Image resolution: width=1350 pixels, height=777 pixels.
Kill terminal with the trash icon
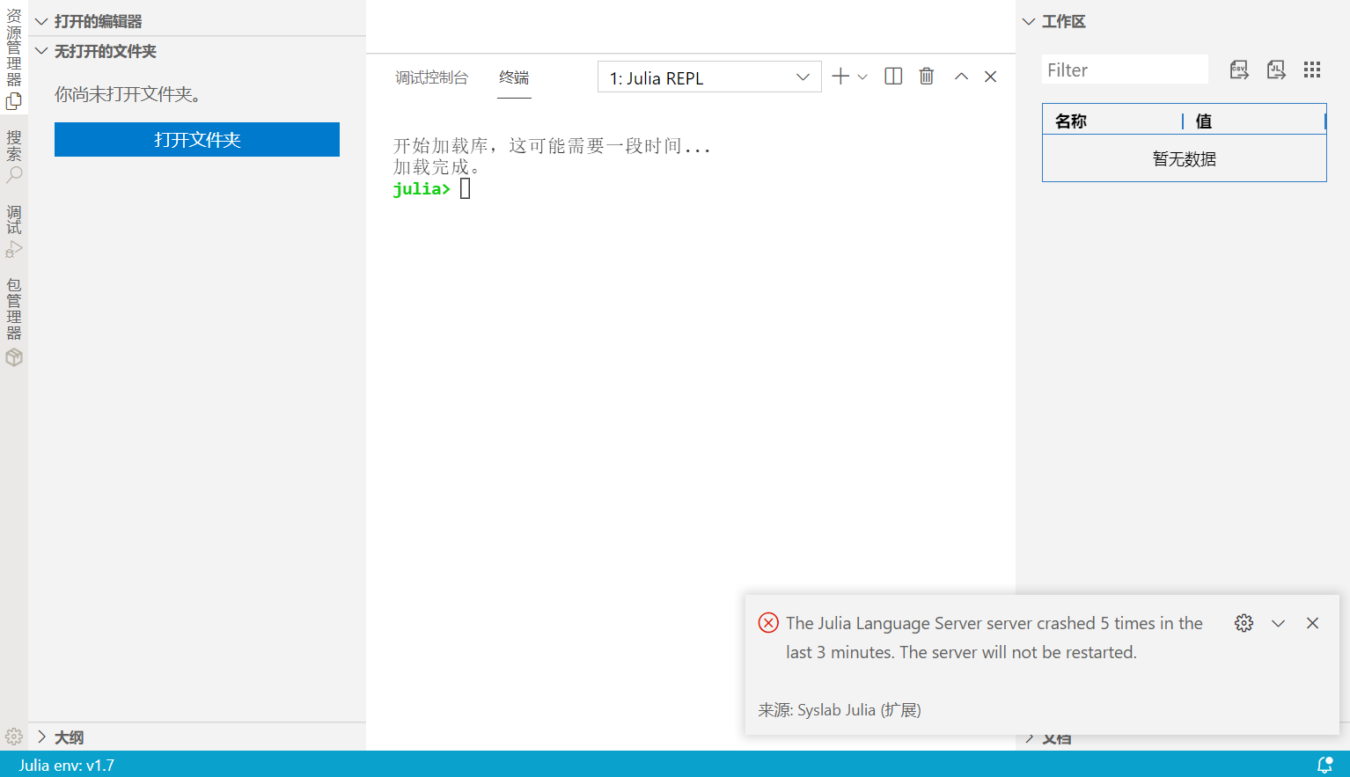pos(927,77)
